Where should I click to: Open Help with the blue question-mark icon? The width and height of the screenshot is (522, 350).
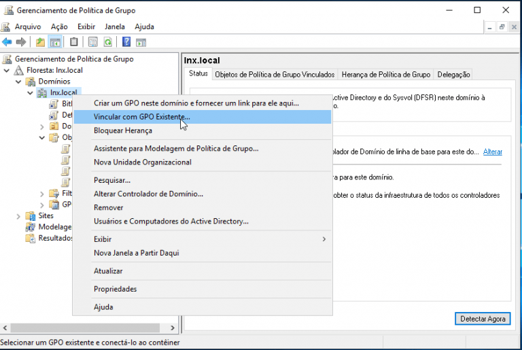coord(126,42)
